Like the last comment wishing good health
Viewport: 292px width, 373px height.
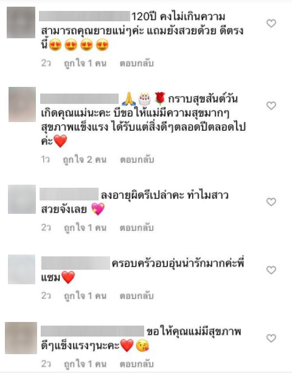coord(271,338)
